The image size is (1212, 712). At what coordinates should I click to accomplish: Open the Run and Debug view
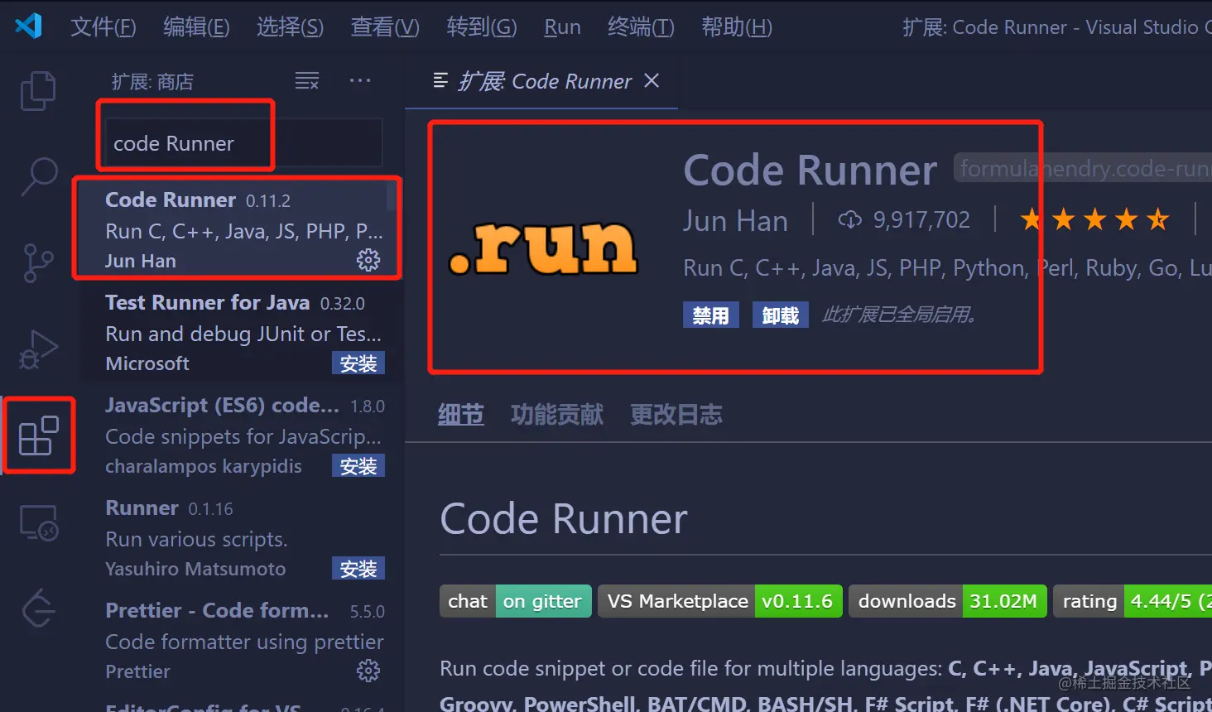(38, 349)
